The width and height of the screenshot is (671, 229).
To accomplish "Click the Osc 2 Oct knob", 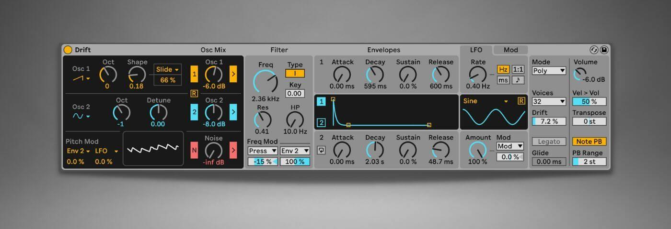I will click(121, 112).
